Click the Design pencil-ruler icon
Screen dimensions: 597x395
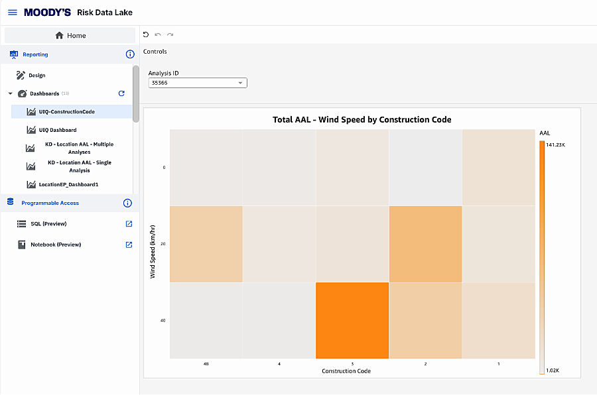21,76
